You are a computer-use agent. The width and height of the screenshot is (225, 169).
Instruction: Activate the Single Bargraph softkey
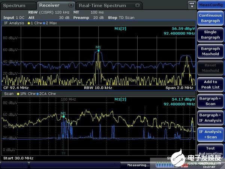(x=210, y=35)
